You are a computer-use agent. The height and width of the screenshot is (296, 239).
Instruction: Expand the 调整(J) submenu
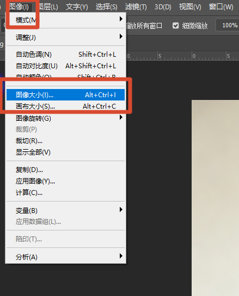click(x=65, y=37)
